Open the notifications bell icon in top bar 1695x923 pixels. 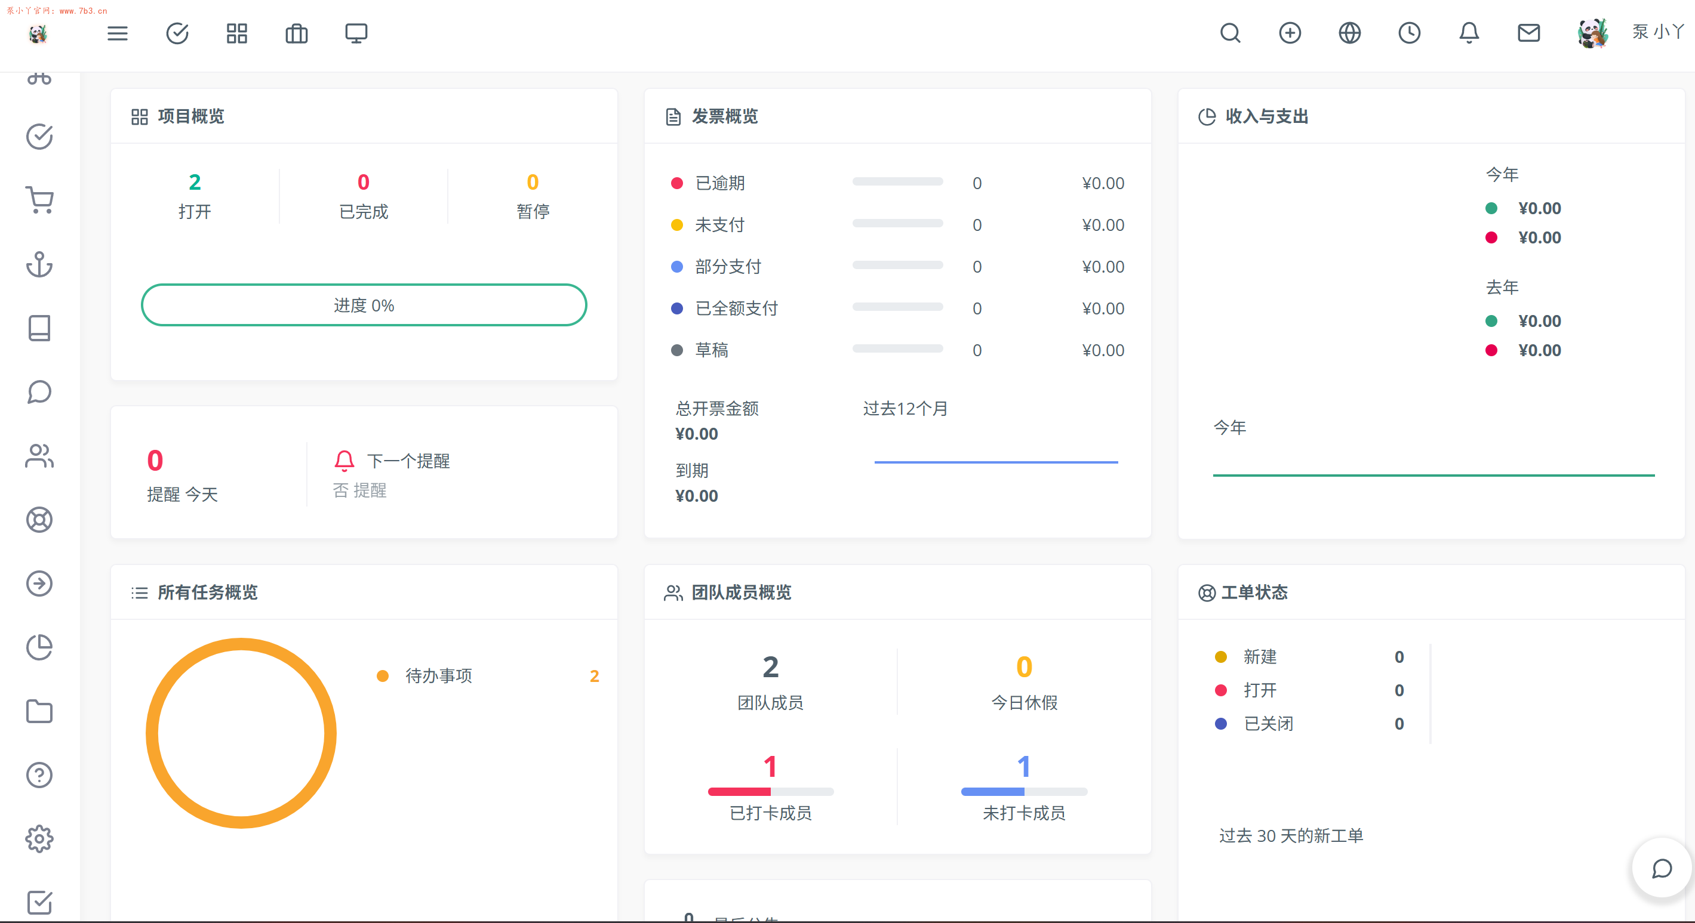(x=1469, y=33)
